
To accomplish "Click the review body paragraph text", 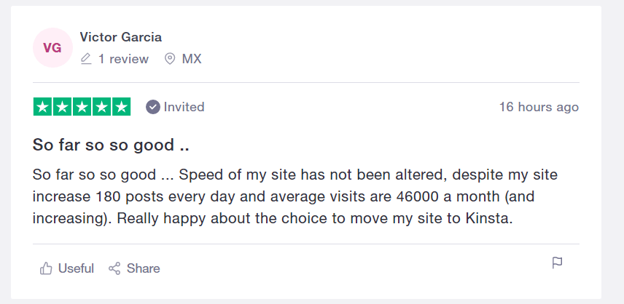I will tap(295, 196).
